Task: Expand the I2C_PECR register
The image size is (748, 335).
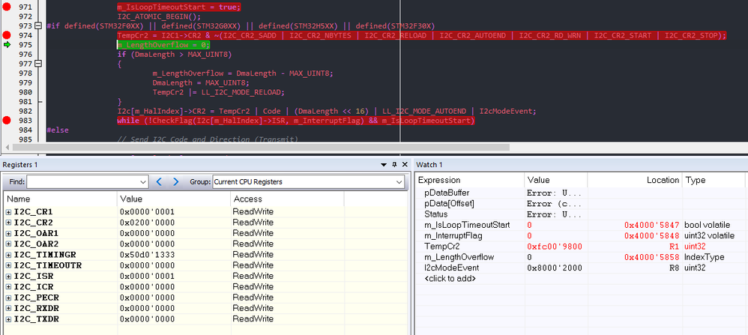Action: coord(8,298)
